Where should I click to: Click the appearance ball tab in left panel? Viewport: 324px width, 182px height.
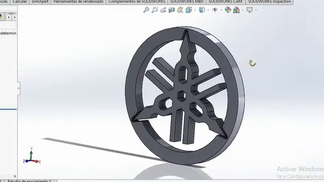click(1, 17)
